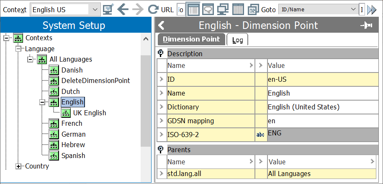Click the forward navigation arrow icon
Viewport: 383px width, 184px height.
point(138,10)
